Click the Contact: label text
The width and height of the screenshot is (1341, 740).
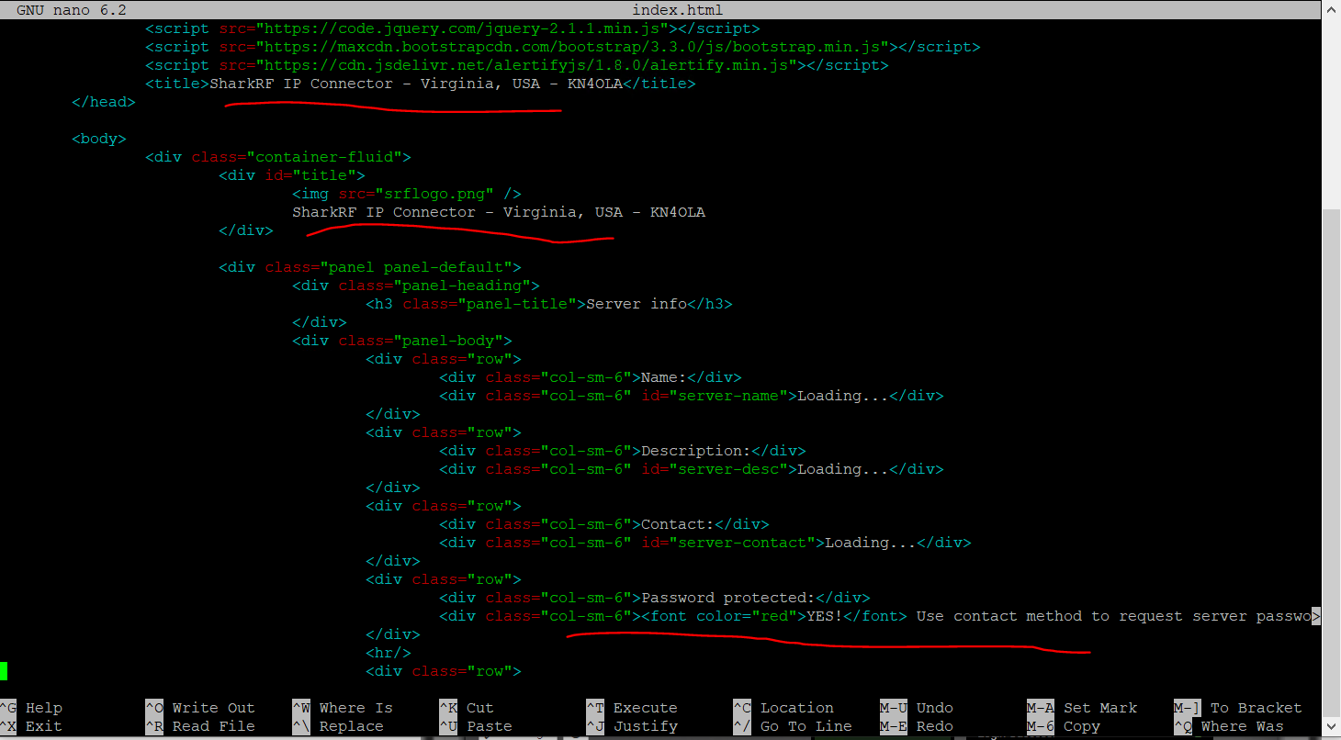[x=678, y=524]
